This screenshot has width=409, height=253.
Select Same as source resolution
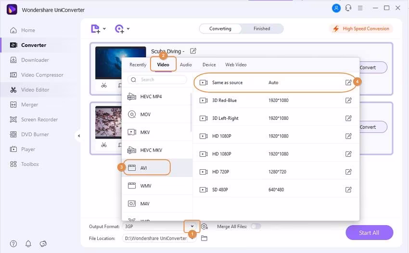pos(275,82)
